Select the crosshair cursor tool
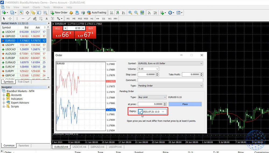Viewport: 269px width, 153px height. pos(10,19)
